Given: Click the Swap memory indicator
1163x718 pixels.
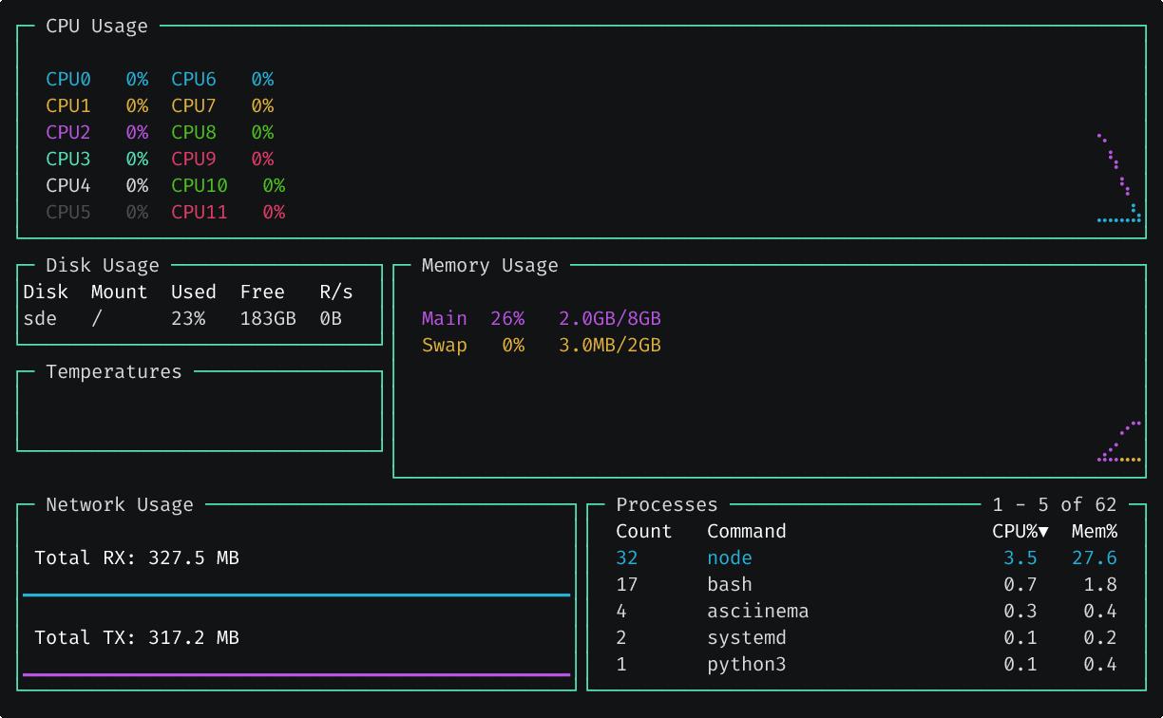Looking at the screenshot, I should click(x=445, y=345).
